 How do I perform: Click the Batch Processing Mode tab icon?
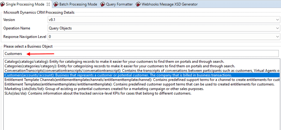click(56, 4)
